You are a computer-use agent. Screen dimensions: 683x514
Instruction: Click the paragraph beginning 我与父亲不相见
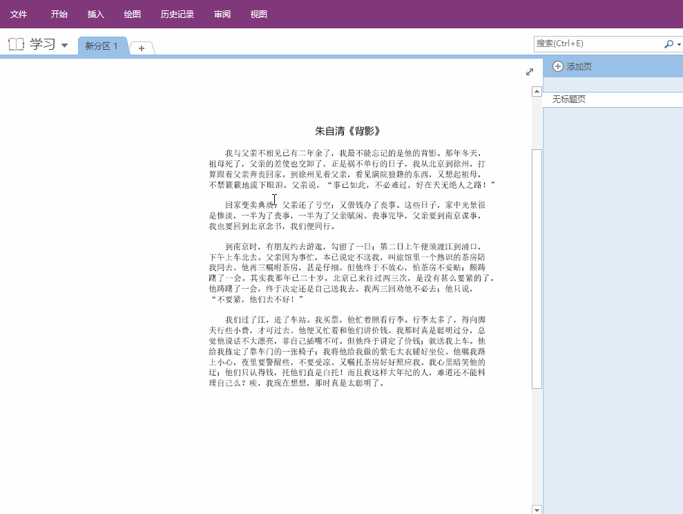pyautogui.click(x=352, y=169)
